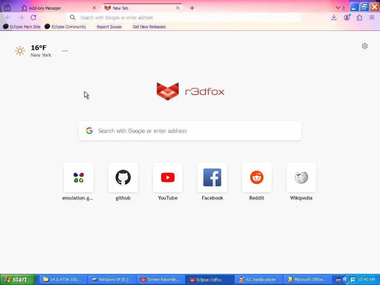Open new tab personalize gear settings
The width and height of the screenshot is (380, 285).
[x=364, y=46]
